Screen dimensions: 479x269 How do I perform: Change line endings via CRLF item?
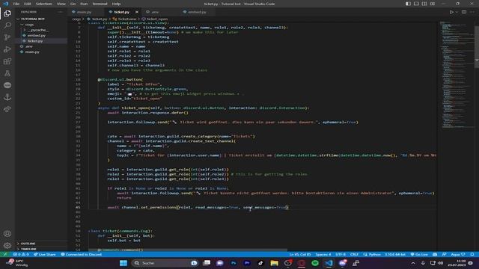(x=354, y=254)
